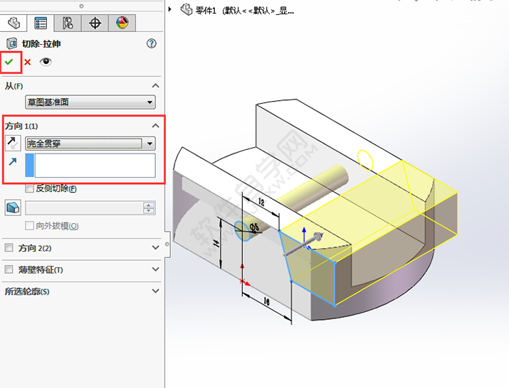
Task: Expand the 所选轮廓(S) section
Action: (155, 291)
